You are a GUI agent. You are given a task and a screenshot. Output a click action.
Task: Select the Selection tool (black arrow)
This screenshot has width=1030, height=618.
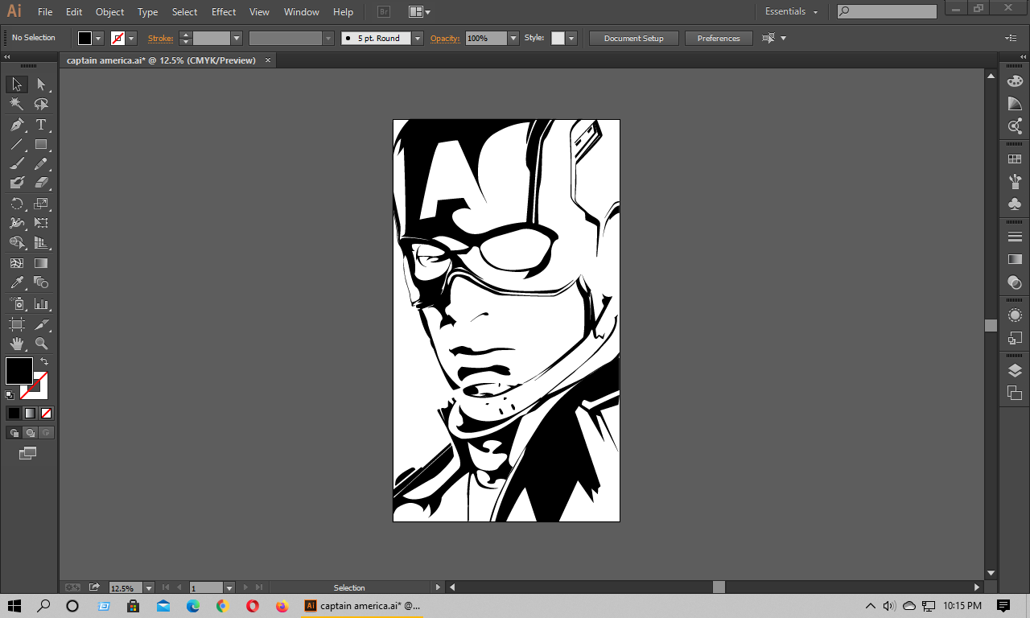pos(17,84)
